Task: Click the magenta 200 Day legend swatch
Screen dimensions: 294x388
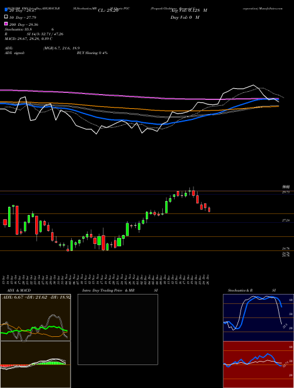Action: pyautogui.click(x=6, y=24)
